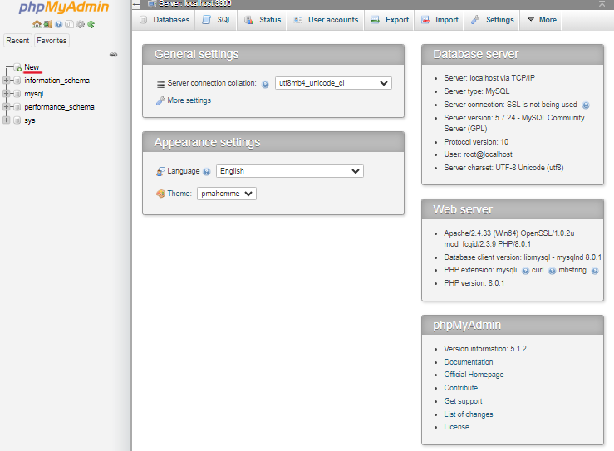614x451 pixels.
Task: Open the Language dropdown showing English
Action: [x=290, y=171]
